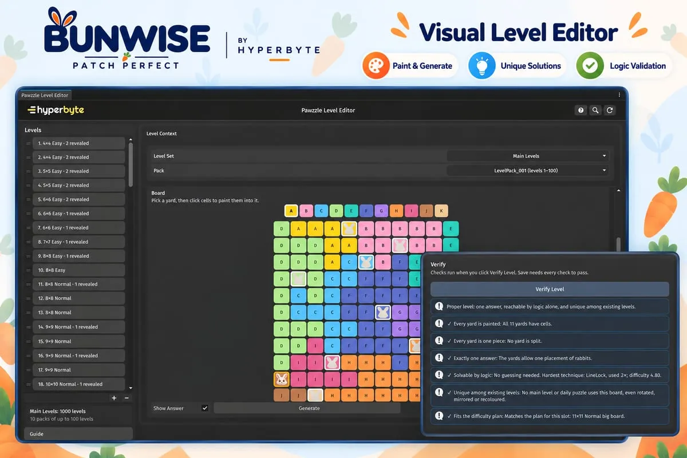Click info icon beside 'Every yard is one piece'

pyautogui.click(x=439, y=341)
